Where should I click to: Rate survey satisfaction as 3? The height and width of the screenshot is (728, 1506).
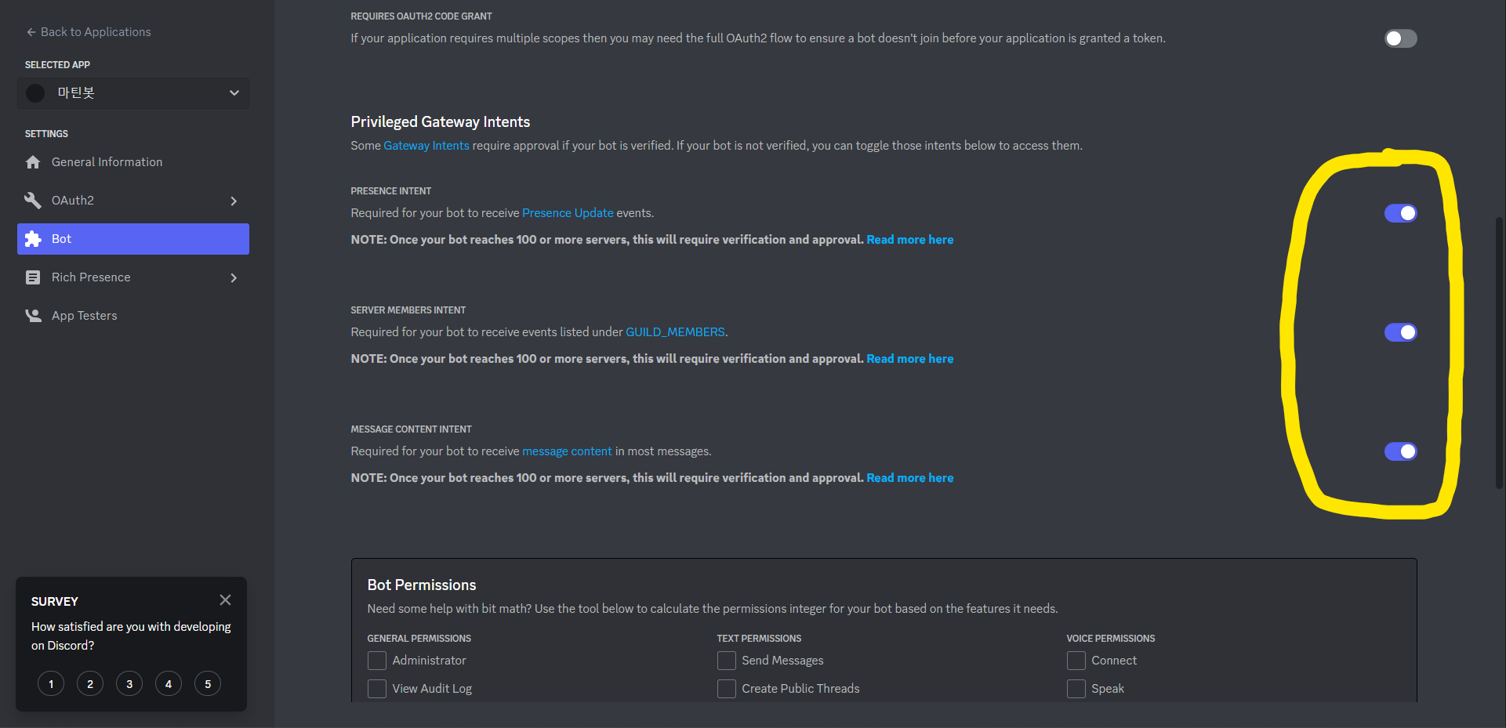click(x=129, y=684)
